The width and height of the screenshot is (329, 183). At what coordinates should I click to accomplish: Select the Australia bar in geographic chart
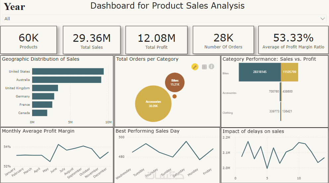[x=66, y=80]
